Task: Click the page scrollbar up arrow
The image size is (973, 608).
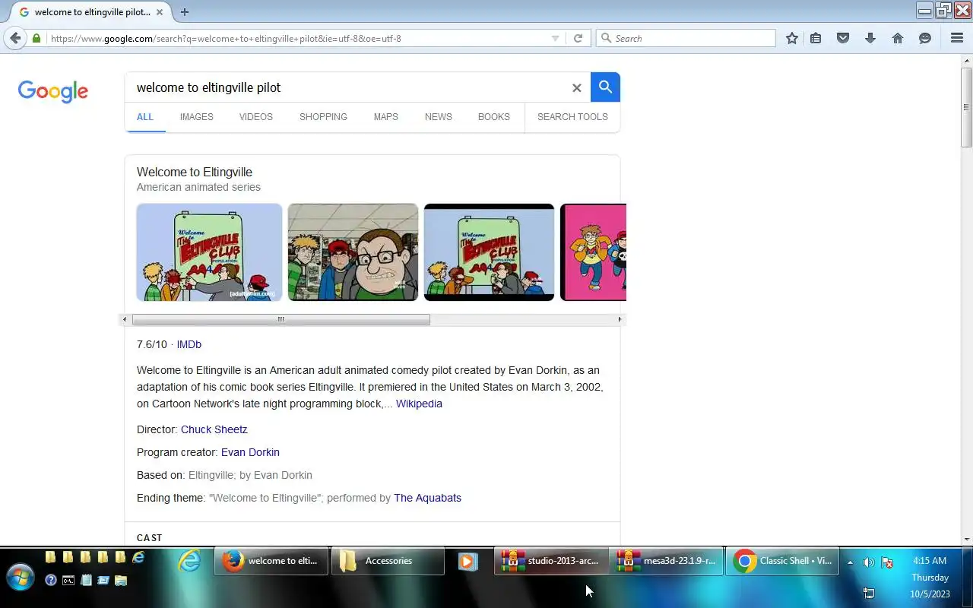Action: click(966, 60)
